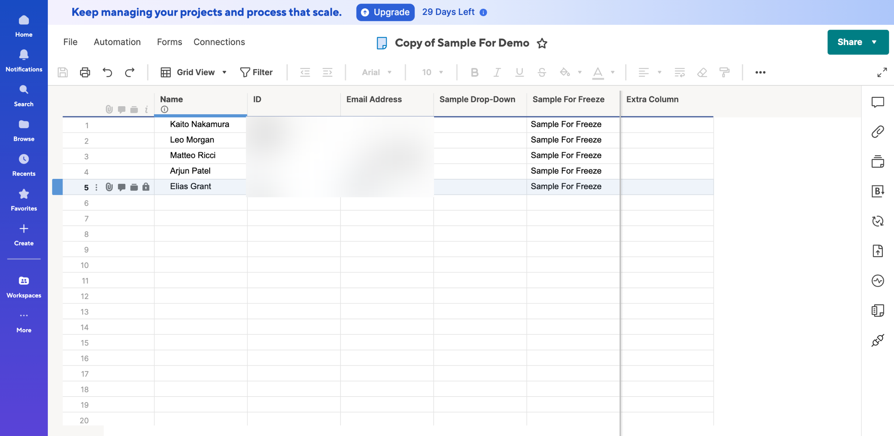
Task: Open Brandfolder B icon in right panel
Action: pos(878,191)
